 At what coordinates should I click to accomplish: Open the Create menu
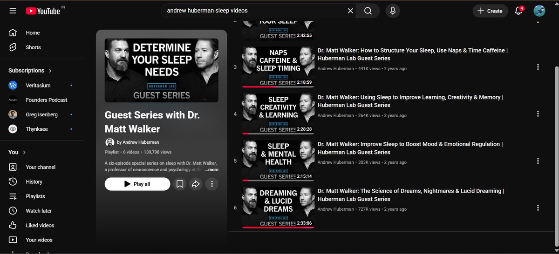click(491, 11)
